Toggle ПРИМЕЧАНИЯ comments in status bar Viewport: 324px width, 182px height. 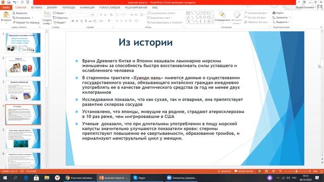244,171
